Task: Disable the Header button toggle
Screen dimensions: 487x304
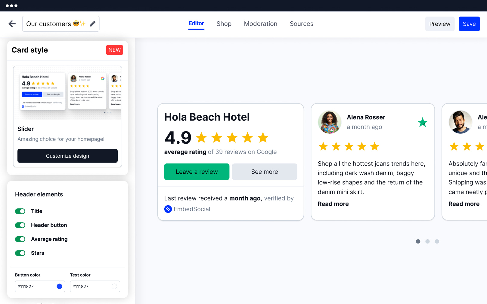Action: pos(20,225)
